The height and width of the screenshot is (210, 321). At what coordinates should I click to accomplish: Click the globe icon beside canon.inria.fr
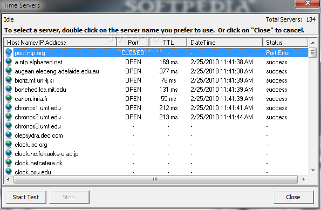9,99
